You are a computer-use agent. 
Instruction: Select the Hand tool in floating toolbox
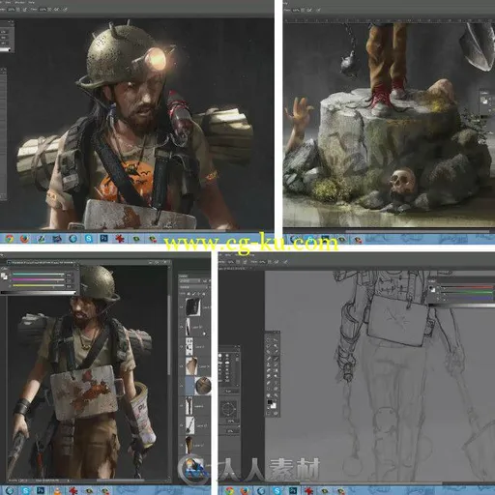pos(268,395)
